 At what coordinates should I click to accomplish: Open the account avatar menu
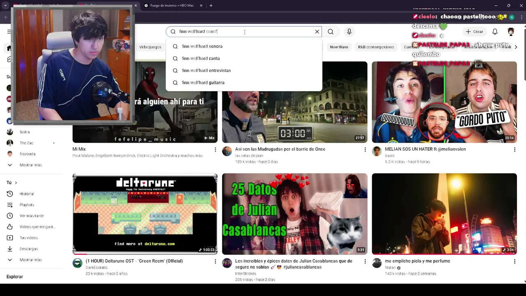click(511, 32)
